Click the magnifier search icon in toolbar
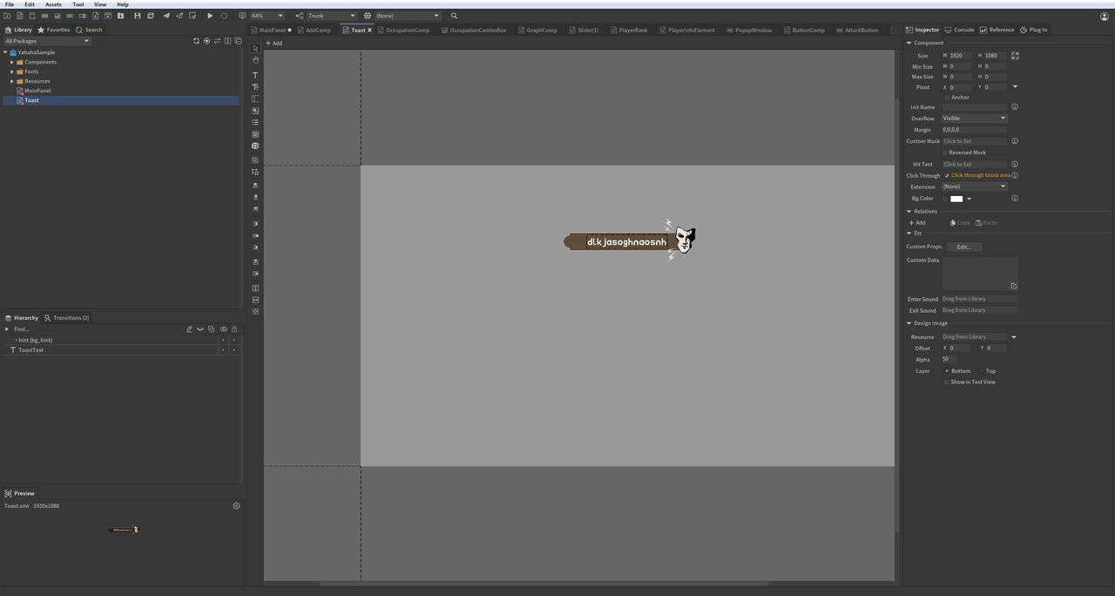 [x=454, y=16]
